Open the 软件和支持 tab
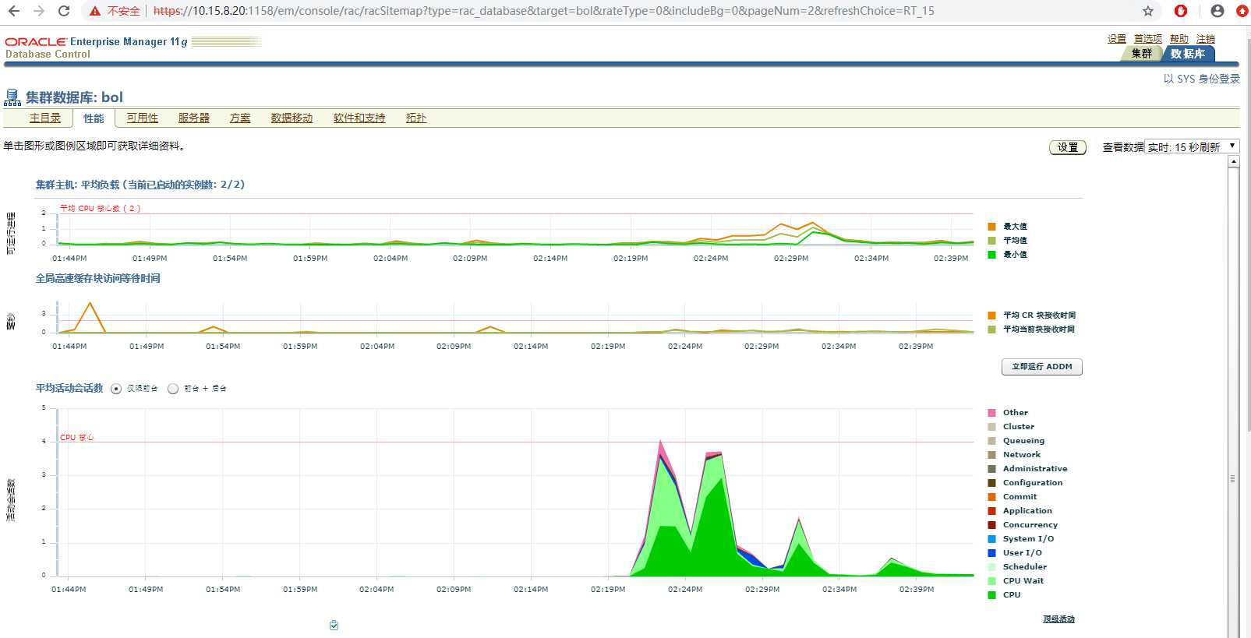Screen dimensions: 1251x638 tap(359, 118)
